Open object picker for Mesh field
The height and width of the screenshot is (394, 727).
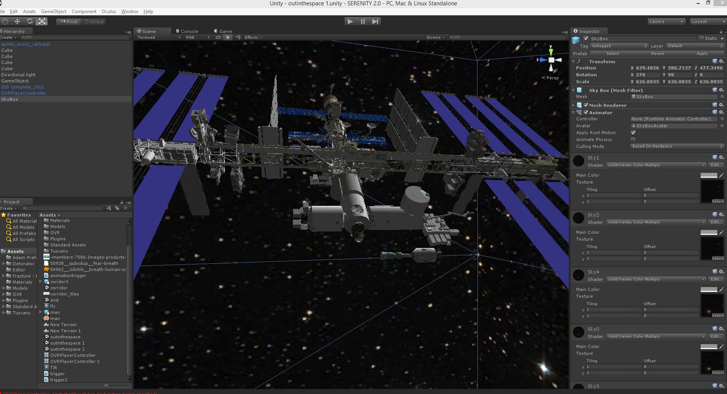coord(722,97)
